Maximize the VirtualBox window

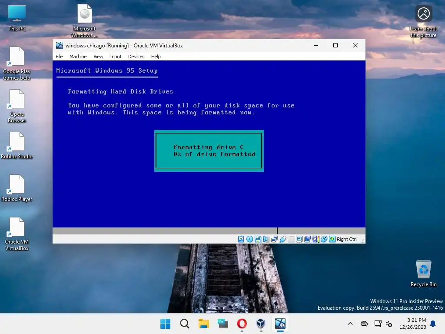[x=335, y=45]
